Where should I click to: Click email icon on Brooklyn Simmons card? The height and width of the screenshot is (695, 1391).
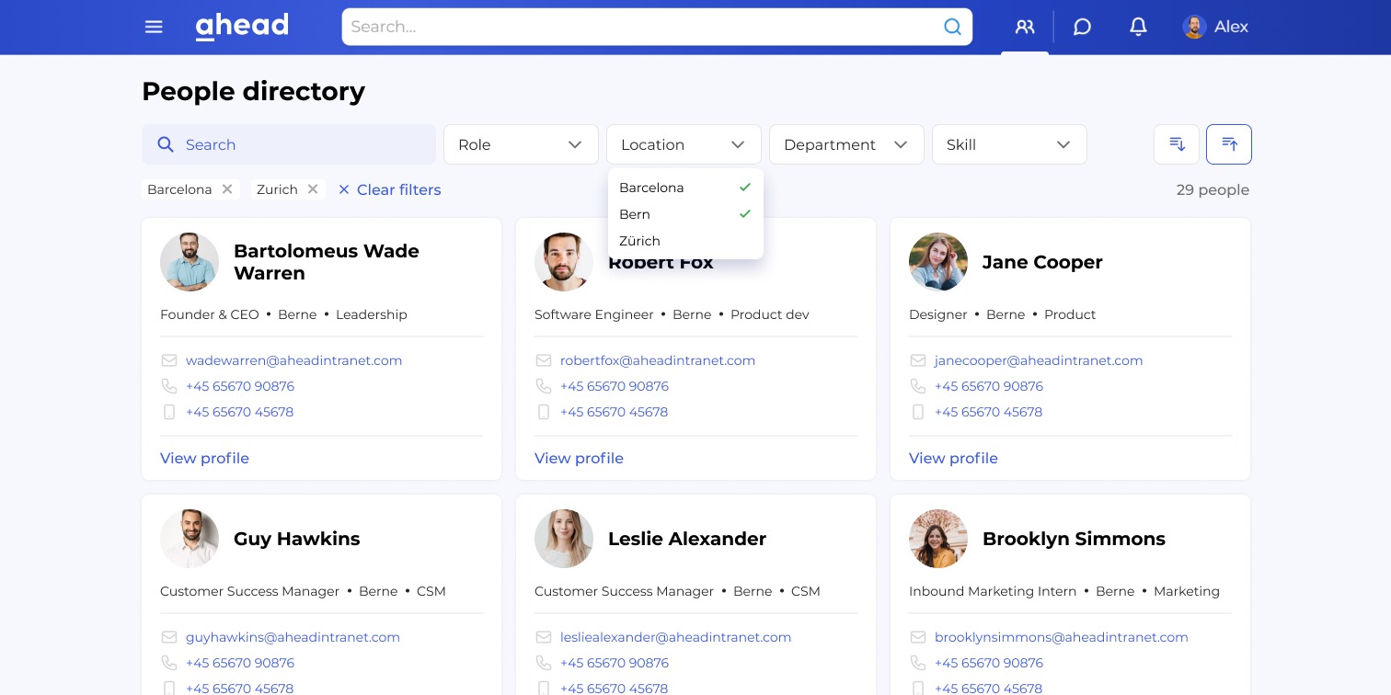[918, 637]
